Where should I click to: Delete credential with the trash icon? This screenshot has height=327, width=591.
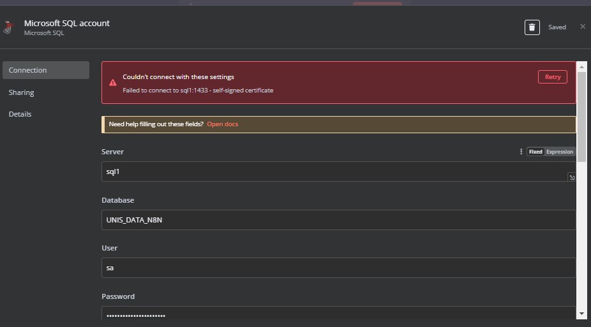point(532,27)
